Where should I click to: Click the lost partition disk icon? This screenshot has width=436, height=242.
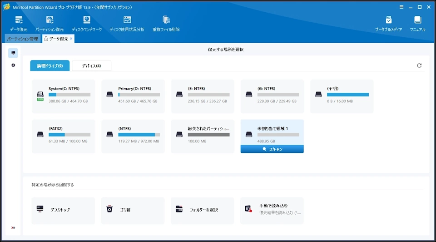(x=179, y=135)
